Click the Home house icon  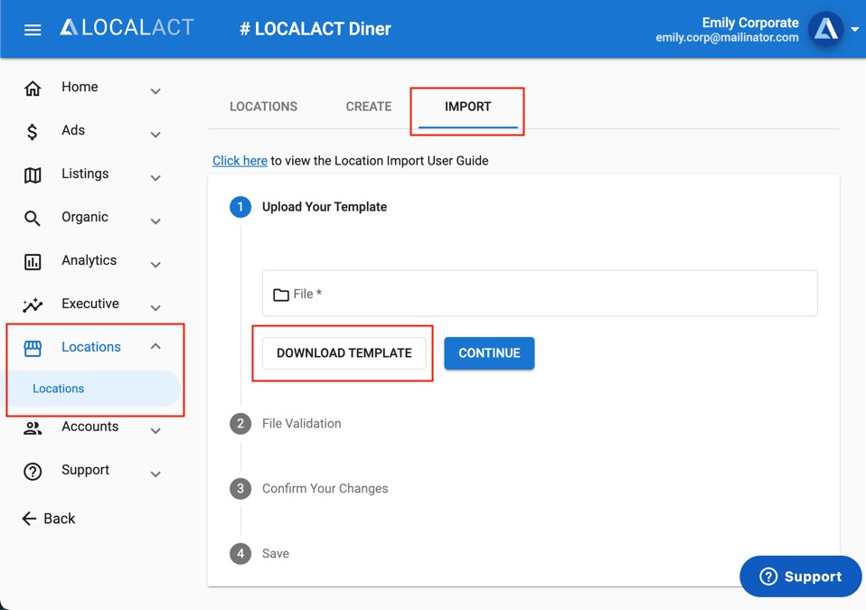[33, 89]
